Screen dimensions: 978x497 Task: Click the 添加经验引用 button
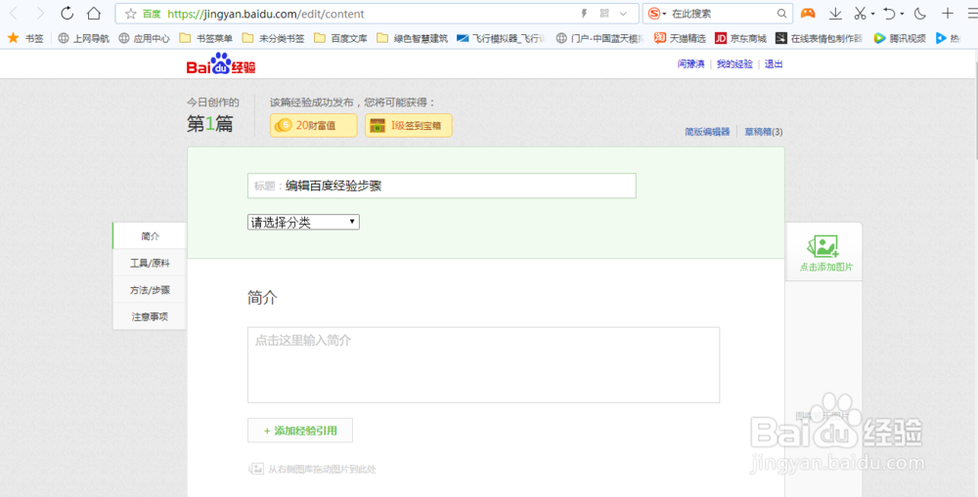click(300, 431)
